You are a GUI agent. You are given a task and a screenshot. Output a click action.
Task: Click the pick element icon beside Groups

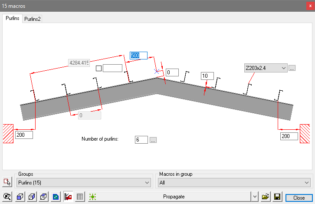coord(7,182)
